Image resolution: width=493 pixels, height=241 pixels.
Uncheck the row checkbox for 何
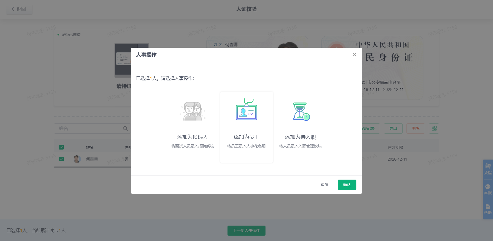(61, 159)
